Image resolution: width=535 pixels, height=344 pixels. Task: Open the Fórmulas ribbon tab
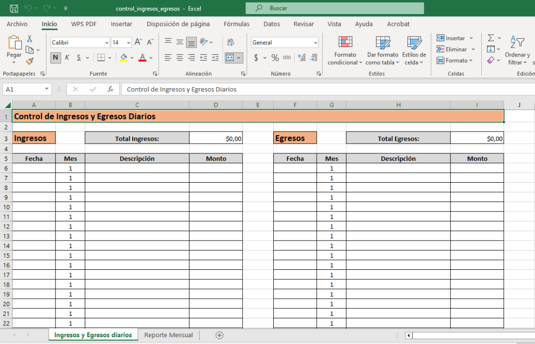[x=236, y=24]
